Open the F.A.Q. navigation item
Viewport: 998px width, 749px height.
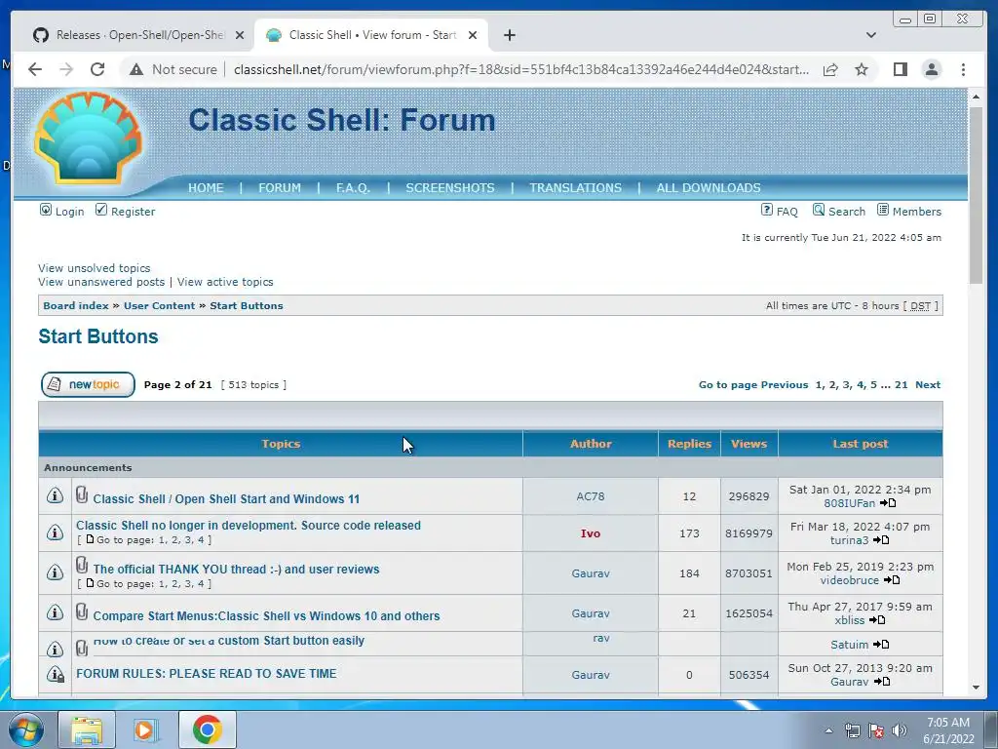(353, 188)
